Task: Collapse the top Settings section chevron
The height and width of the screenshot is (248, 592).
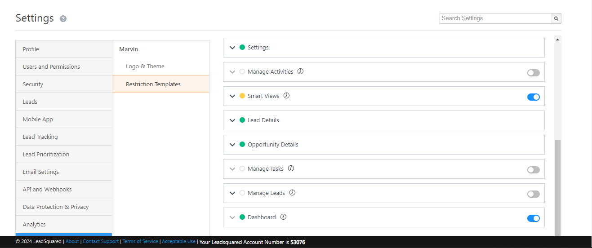Action: (x=232, y=48)
